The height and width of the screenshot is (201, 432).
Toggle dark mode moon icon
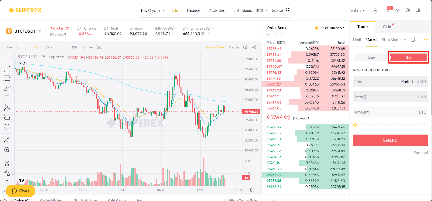pos(418,10)
